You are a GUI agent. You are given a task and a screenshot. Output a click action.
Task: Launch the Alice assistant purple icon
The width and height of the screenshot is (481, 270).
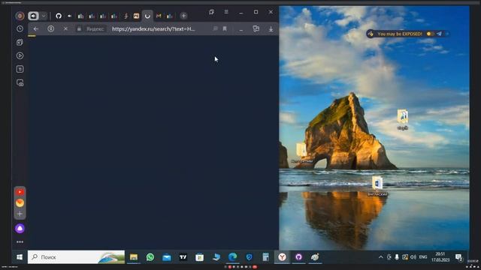coord(20,228)
